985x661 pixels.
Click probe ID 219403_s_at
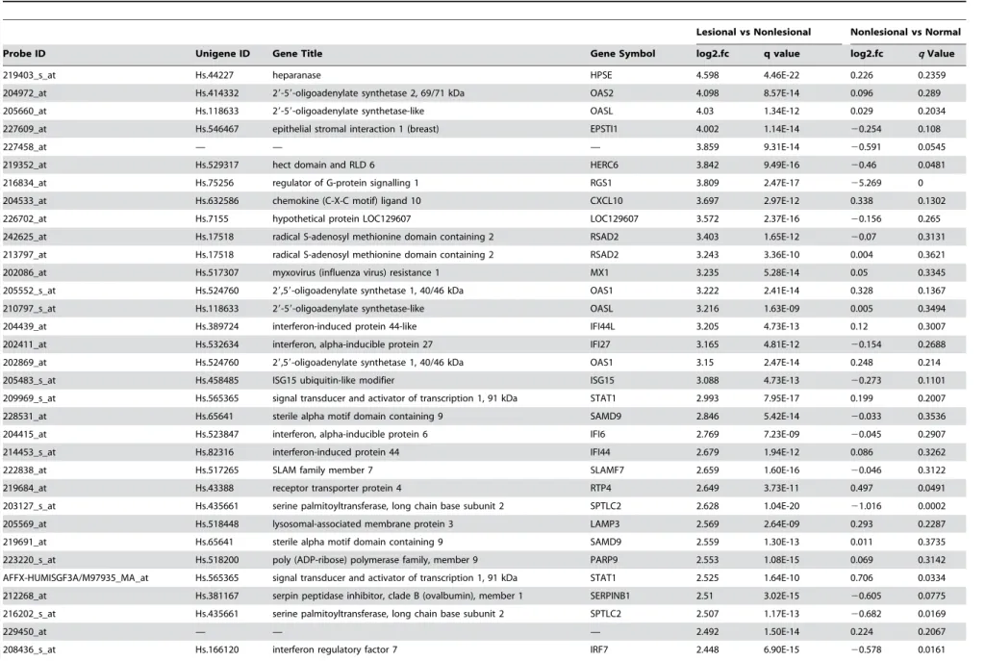point(29,75)
